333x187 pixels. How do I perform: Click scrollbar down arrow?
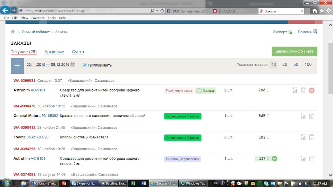pyautogui.click(x=331, y=175)
